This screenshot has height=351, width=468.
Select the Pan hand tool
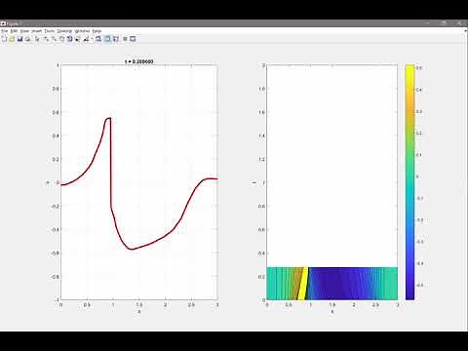[61, 39]
